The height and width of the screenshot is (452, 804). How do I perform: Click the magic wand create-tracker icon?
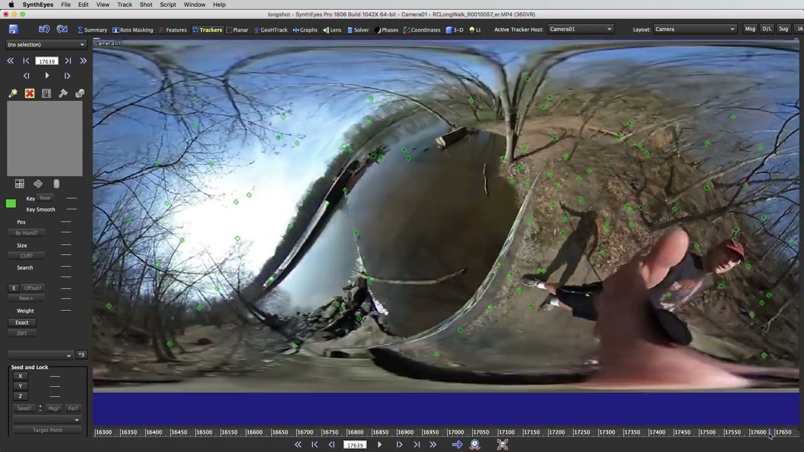pyautogui.click(x=13, y=93)
